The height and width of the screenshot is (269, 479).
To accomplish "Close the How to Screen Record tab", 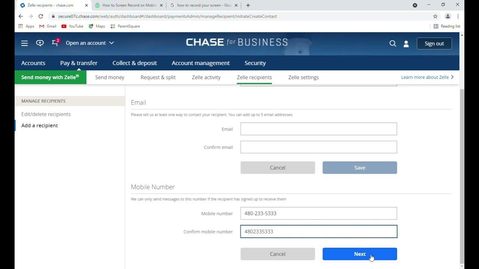I will [x=161, y=5].
